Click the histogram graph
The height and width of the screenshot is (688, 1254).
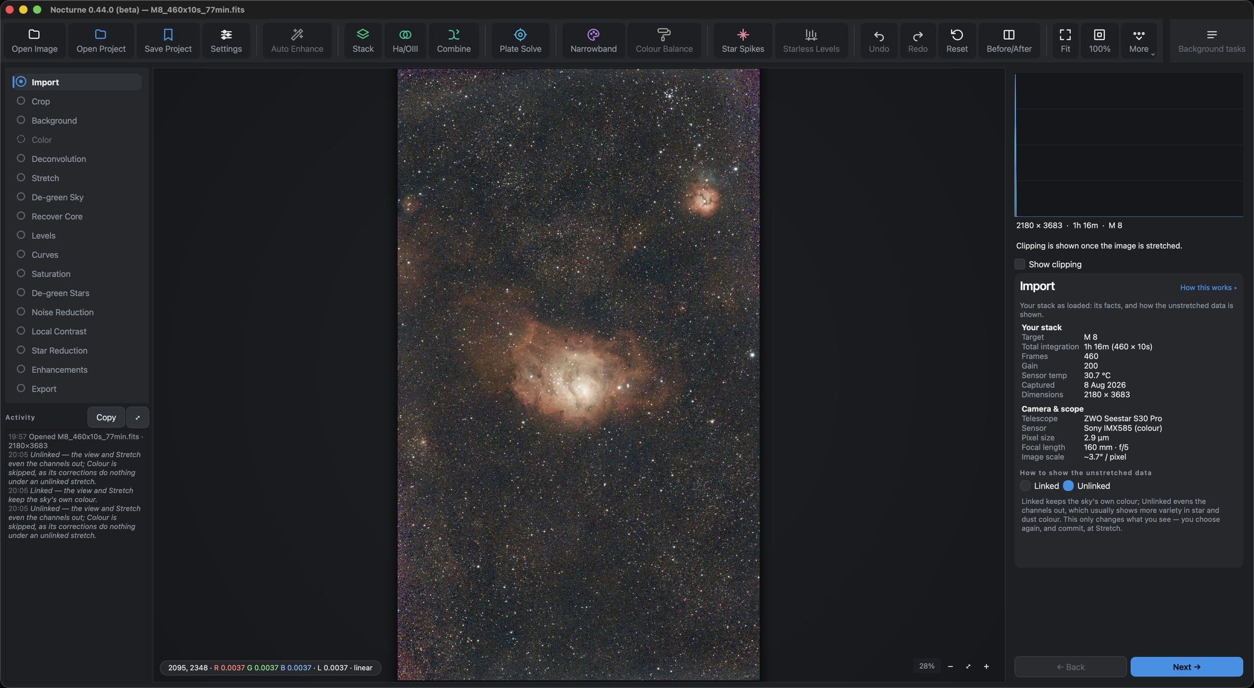pos(1129,145)
